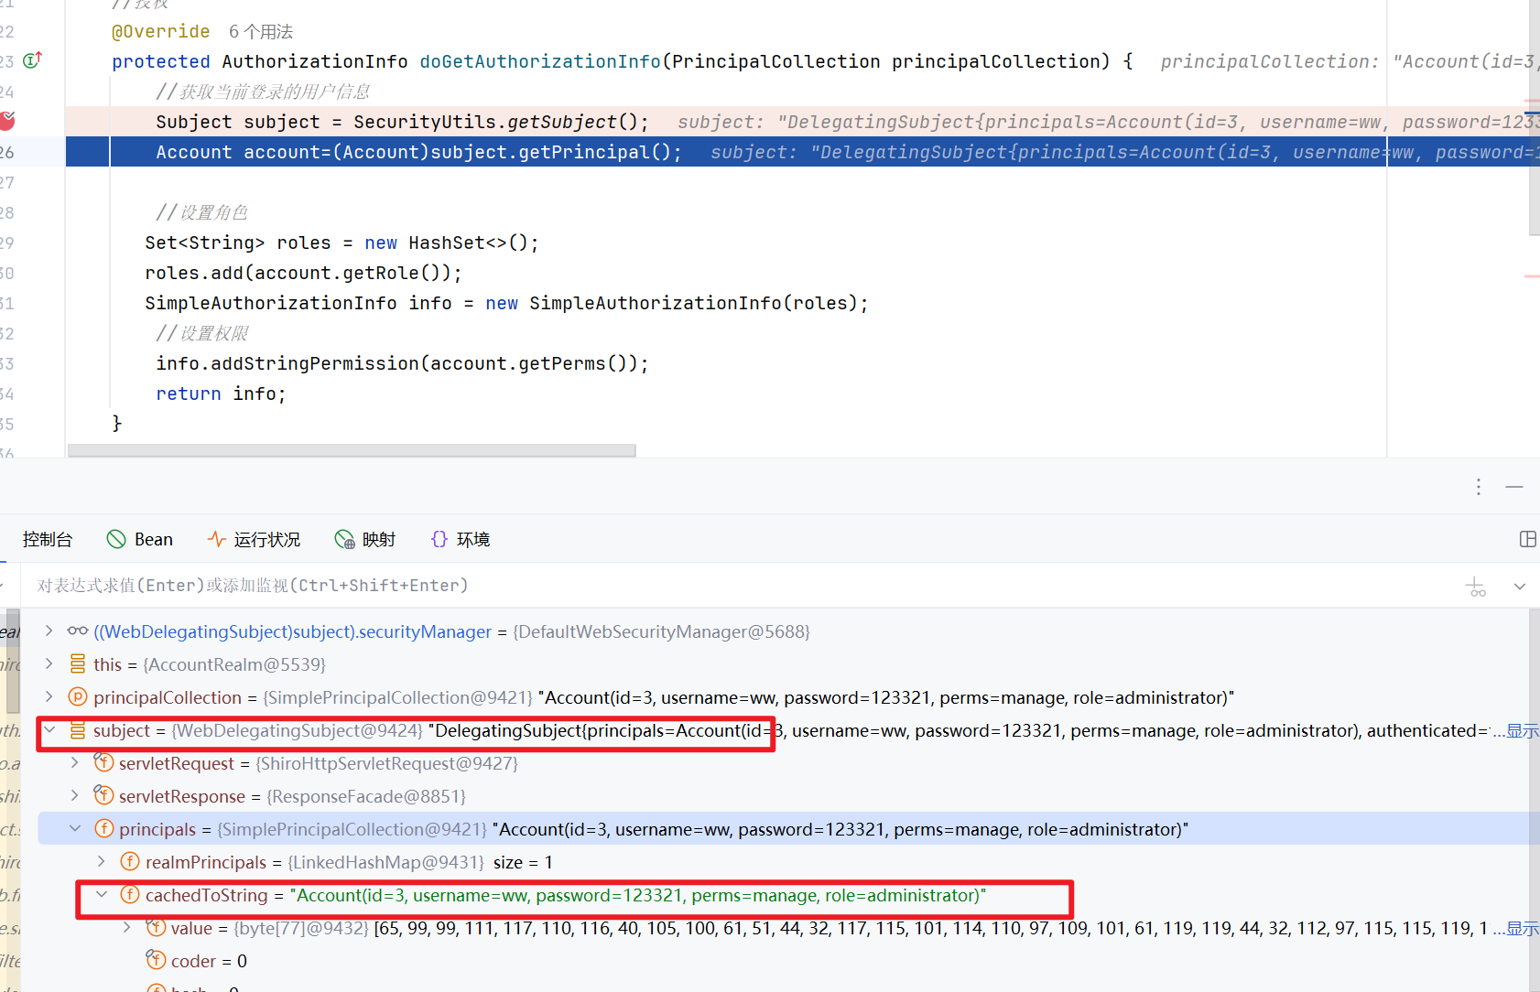Minimize the debug tool window with the dash icon

tap(1514, 487)
